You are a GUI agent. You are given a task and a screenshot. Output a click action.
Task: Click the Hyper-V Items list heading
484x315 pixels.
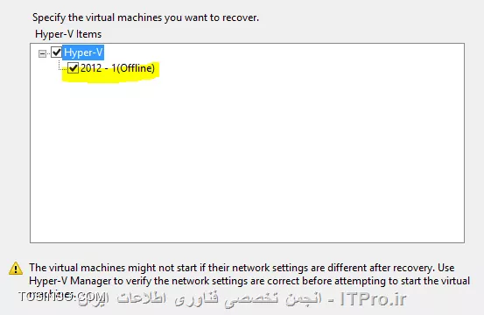pos(68,34)
